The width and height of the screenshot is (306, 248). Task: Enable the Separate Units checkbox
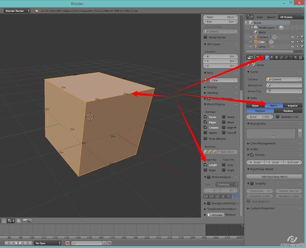click(277, 117)
